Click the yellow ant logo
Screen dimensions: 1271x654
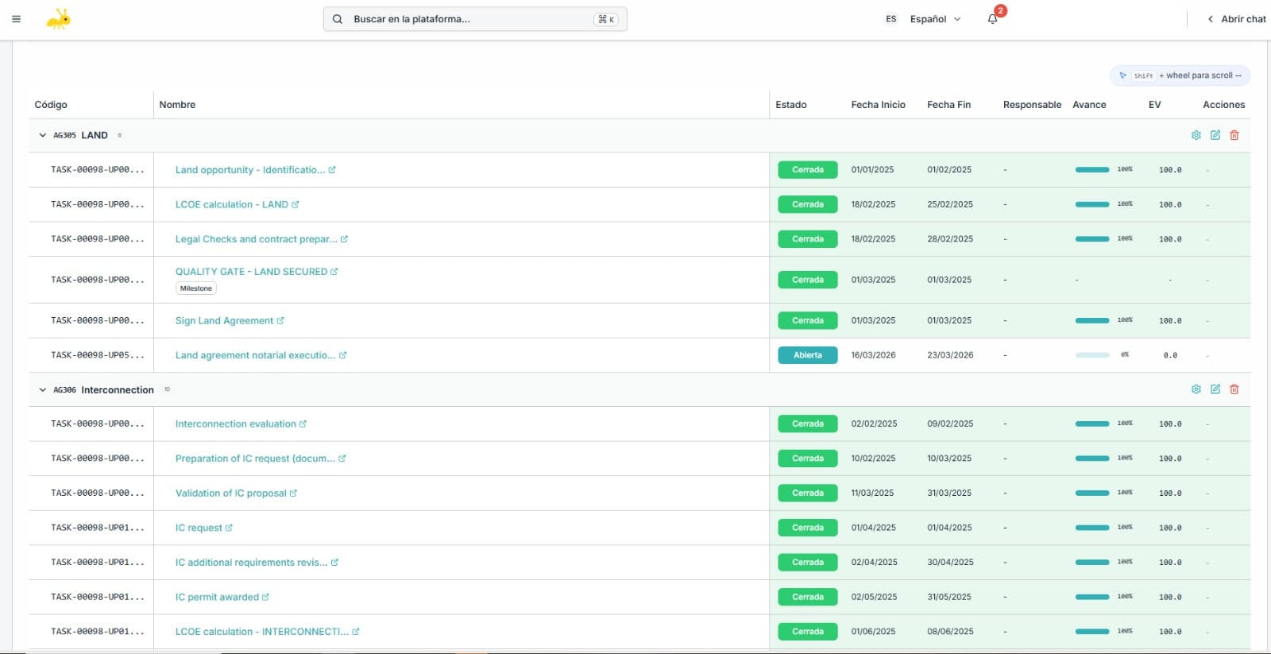click(59, 19)
